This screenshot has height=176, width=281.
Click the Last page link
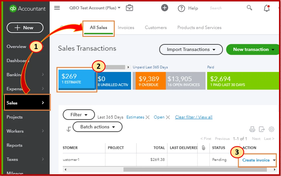tap(269, 139)
